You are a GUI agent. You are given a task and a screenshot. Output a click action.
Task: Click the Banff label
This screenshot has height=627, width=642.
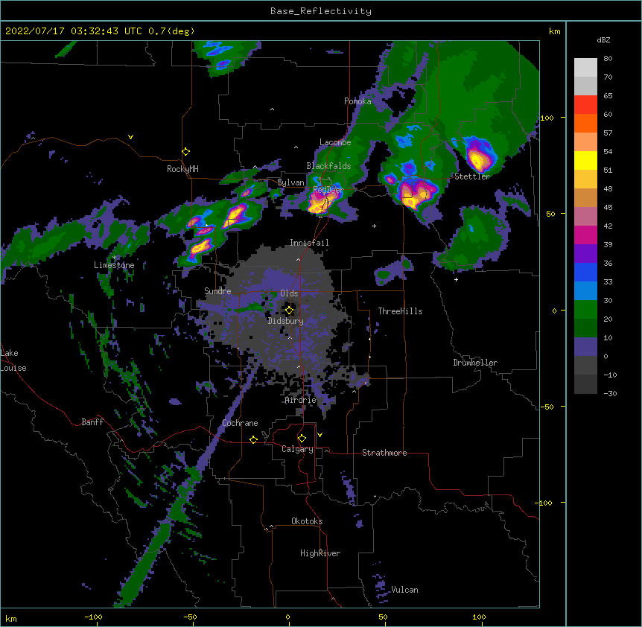click(92, 422)
